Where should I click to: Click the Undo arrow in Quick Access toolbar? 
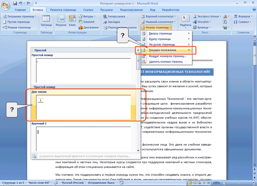pos(20,3)
